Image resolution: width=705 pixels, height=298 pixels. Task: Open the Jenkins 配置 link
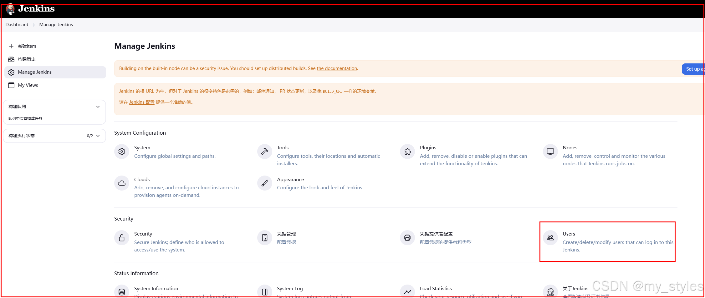click(x=142, y=102)
